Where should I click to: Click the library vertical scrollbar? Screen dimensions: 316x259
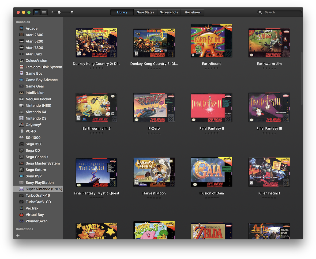click(x=302, y=79)
